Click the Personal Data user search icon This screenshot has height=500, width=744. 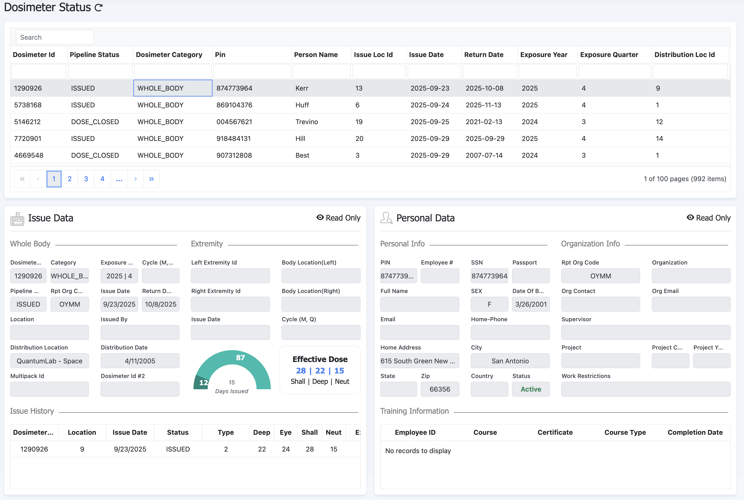386,218
